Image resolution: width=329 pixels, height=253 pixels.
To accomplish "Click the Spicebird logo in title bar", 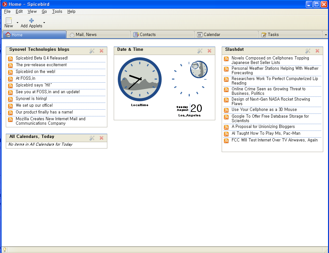I will tap(4, 4).
